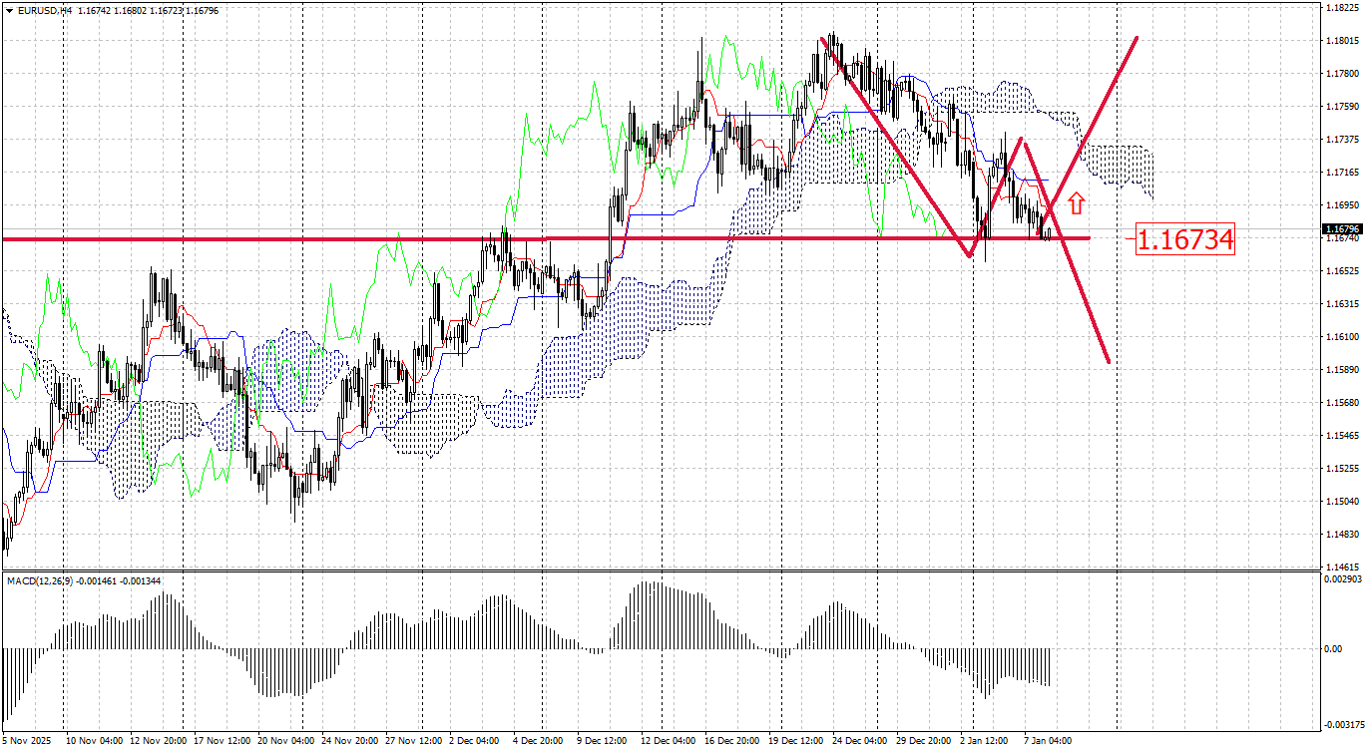Click the 24 Dec 04:00 time label
The height and width of the screenshot is (752, 1366).
pyautogui.click(x=861, y=741)
